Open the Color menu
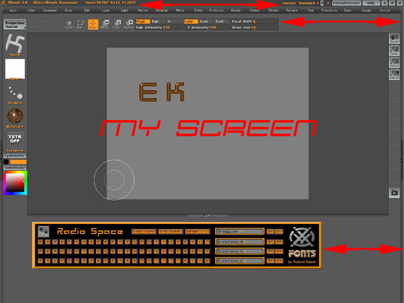The height and width of the screenshot is (303, 404). click(x=31, y=10)
